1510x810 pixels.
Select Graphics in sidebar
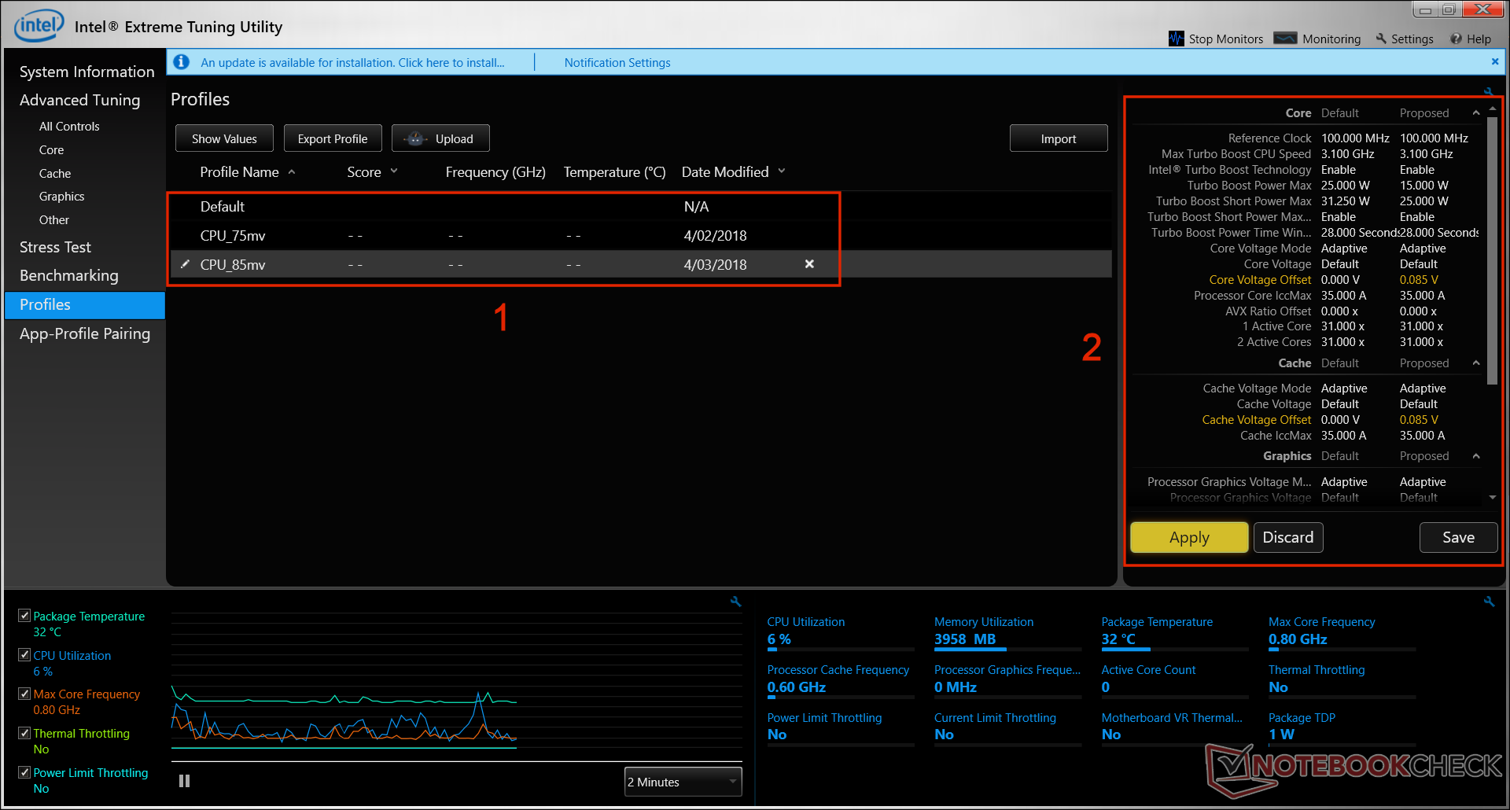tap(61, 197)
